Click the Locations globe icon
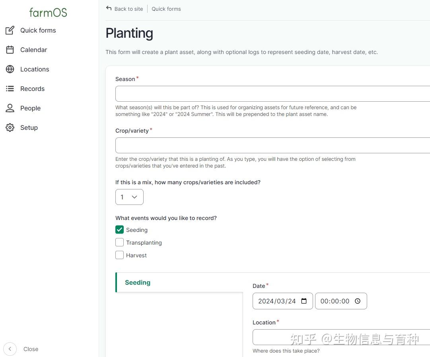Viewport: 430px width, 357px height. [x=10, y=69]
